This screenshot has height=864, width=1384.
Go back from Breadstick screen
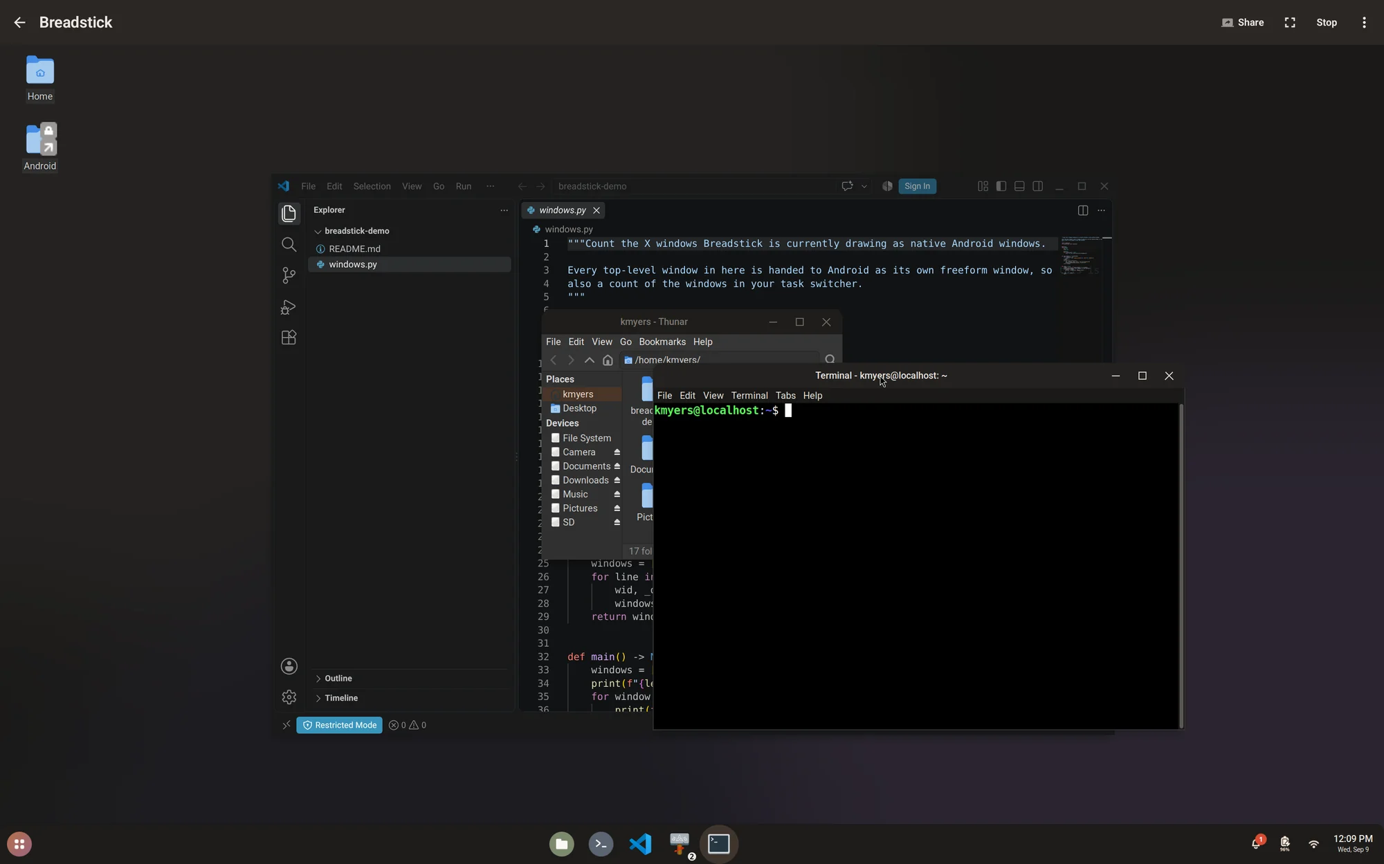[19, 22]
